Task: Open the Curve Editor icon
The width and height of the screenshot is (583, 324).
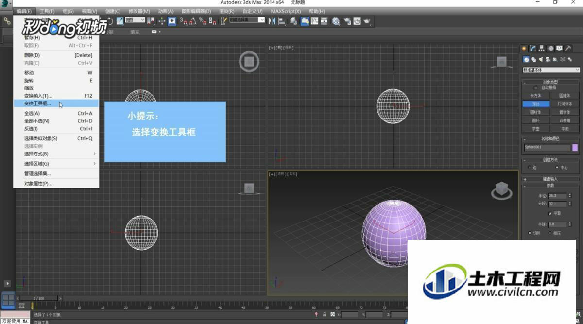Action: coord(315,21)
